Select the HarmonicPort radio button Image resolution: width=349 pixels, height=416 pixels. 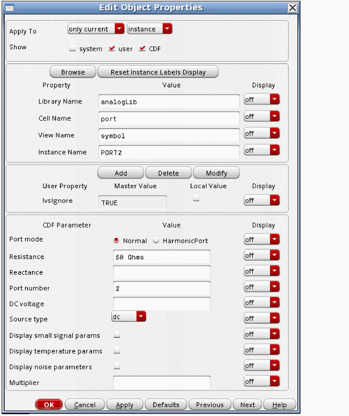(x=157, y=241)
